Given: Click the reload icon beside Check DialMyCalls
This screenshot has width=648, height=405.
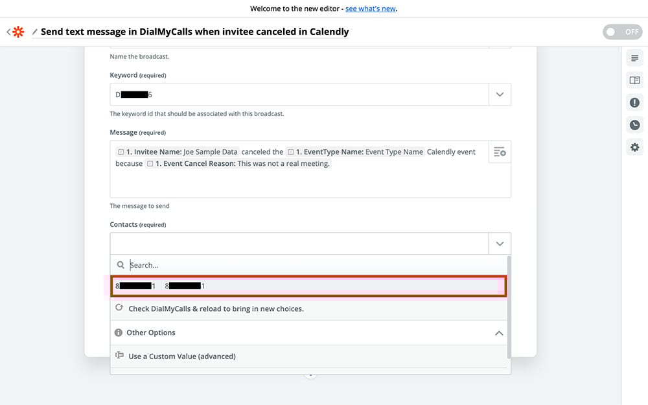Looking at the screenshot, I should click(x=119, y=308).
